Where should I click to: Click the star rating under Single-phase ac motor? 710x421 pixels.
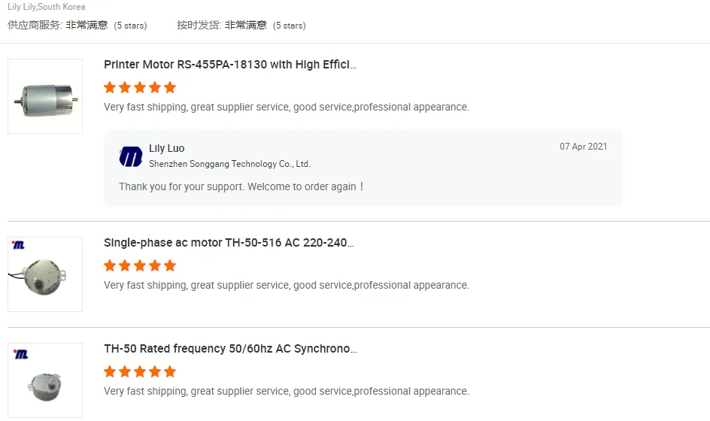click(140, 265)
